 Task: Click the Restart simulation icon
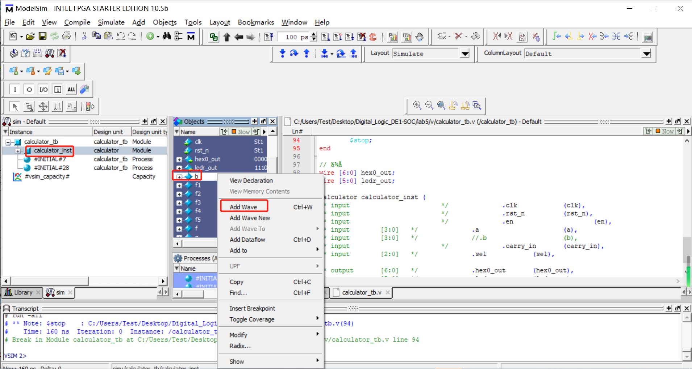tap(269, 37)
